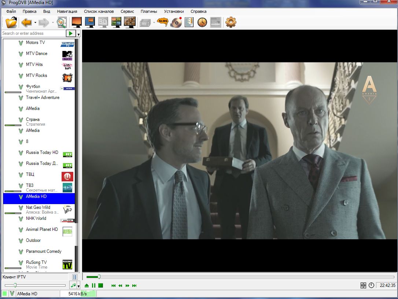Open the four-channel mosaic view icon

[116, 22]
